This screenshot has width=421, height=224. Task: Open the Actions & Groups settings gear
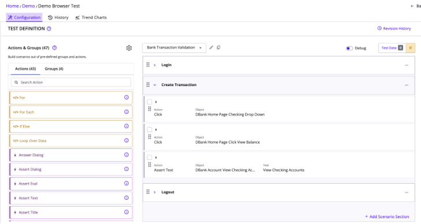coord(129,48)
